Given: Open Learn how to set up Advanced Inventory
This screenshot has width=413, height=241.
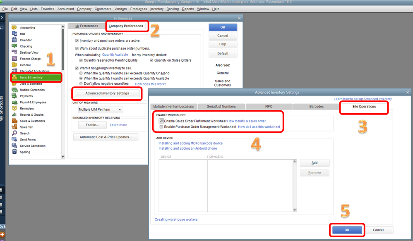Looking at the screenshot, I should click(x=363, y=99).
